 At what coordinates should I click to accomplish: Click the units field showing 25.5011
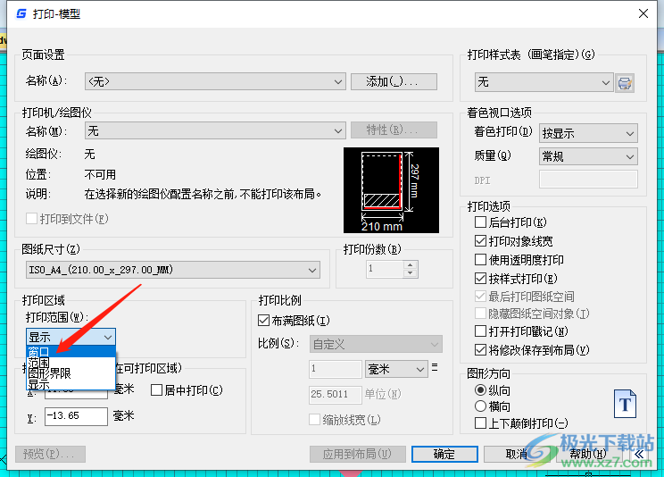(x=335, y=394)
